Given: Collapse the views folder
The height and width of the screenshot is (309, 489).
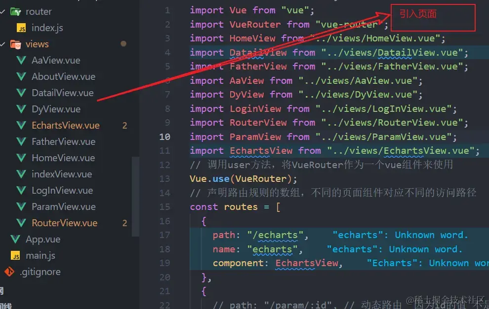Looking at the screenshot, I should click(3, 44).
